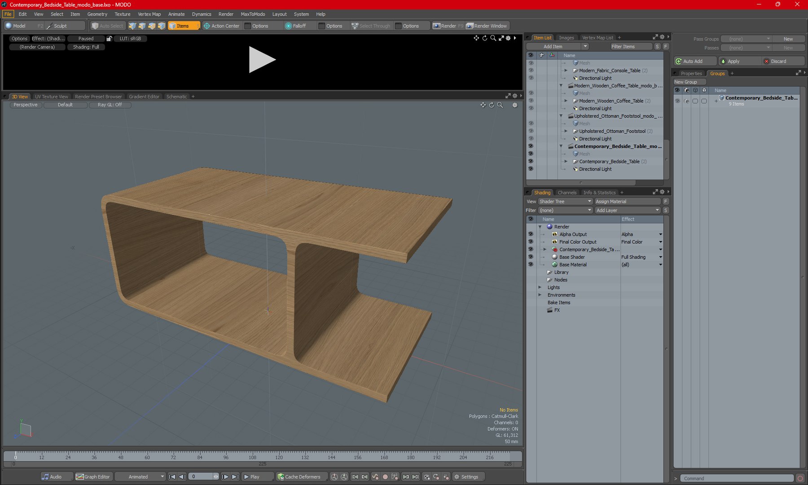Expand Lights in Shader Tree
Image resolution: width=808 pixels, height=485 pixels.
pyautogui.click(x=540, y=287)
